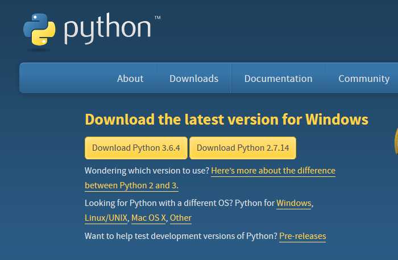The height and width of the screenshot is (260, 398).
Task: Follow the Windows link
Action: [294, 203]
